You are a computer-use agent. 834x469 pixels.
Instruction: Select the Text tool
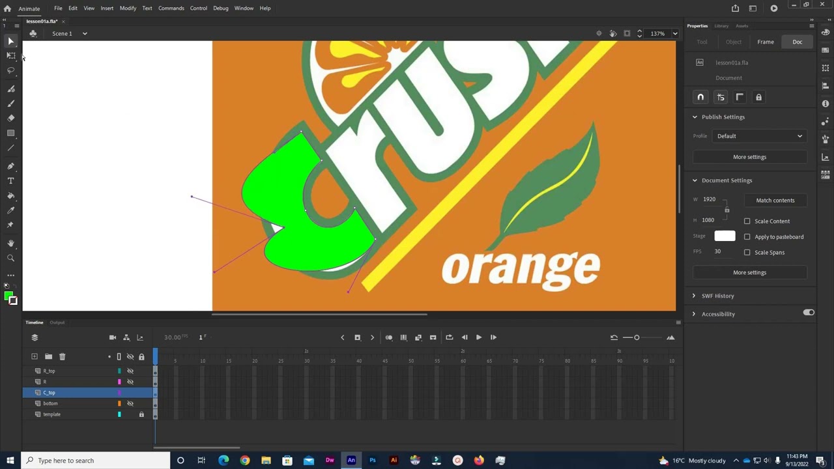pos(10,181)
